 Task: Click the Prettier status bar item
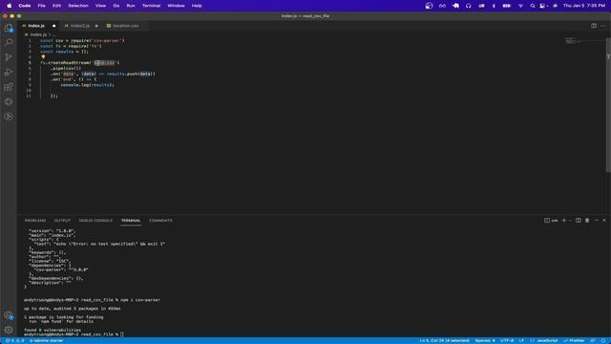point(574,340)
